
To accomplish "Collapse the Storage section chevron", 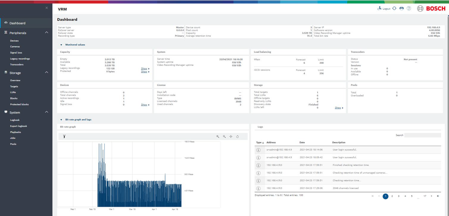I will coord(46,72).
